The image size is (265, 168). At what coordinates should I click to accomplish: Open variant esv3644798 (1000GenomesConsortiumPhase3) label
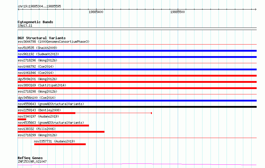(x=54, y=42)
